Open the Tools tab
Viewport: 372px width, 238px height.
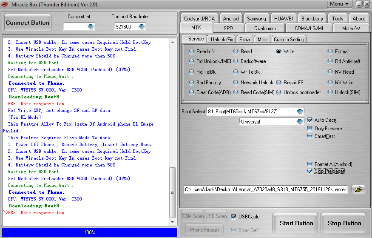338,19
